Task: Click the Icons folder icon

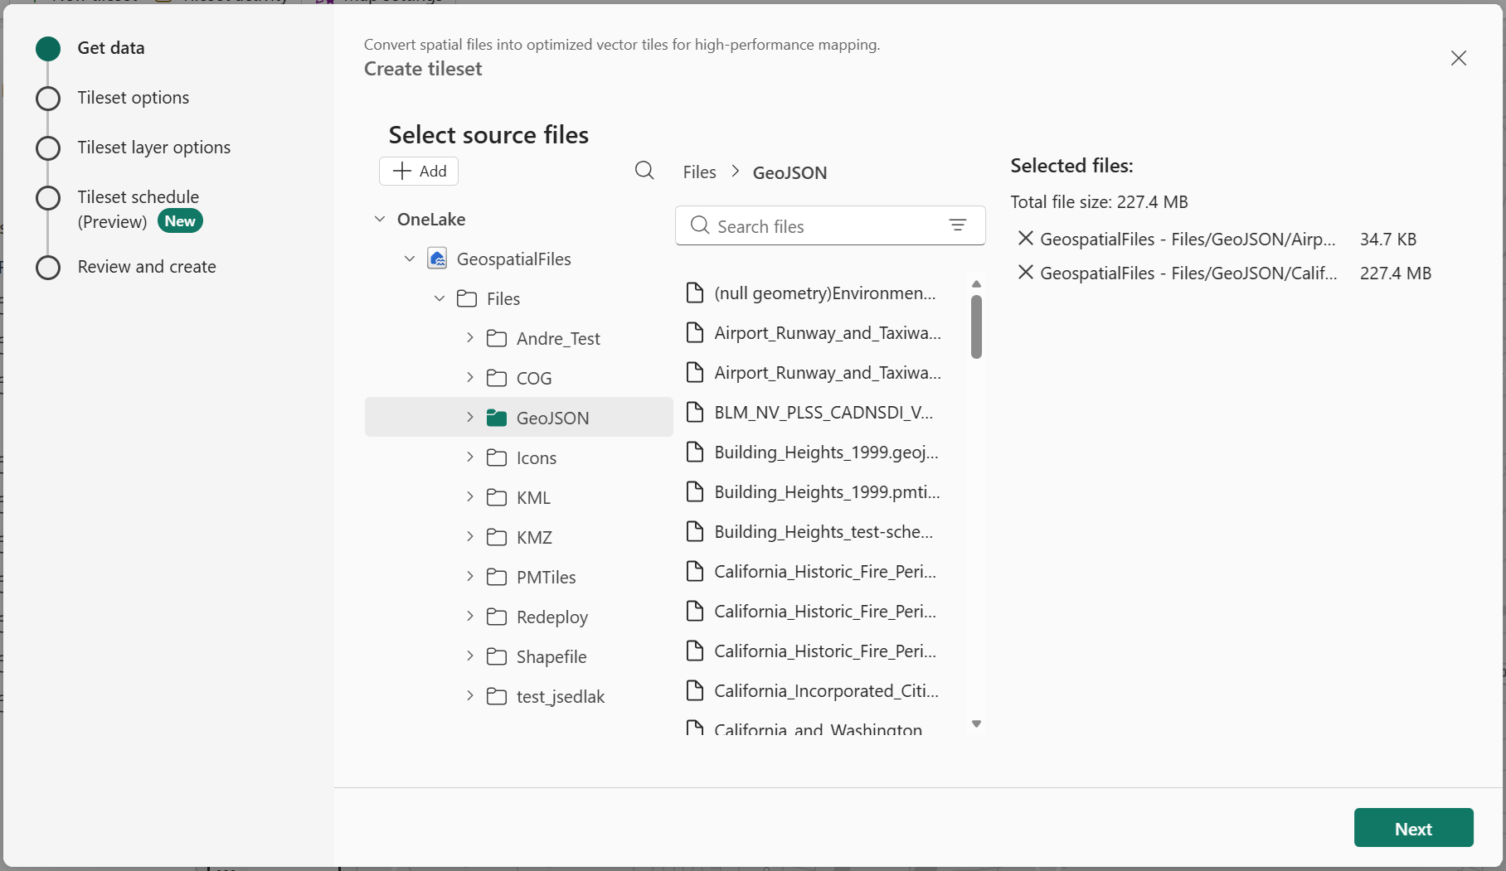Action: [497, 457]
